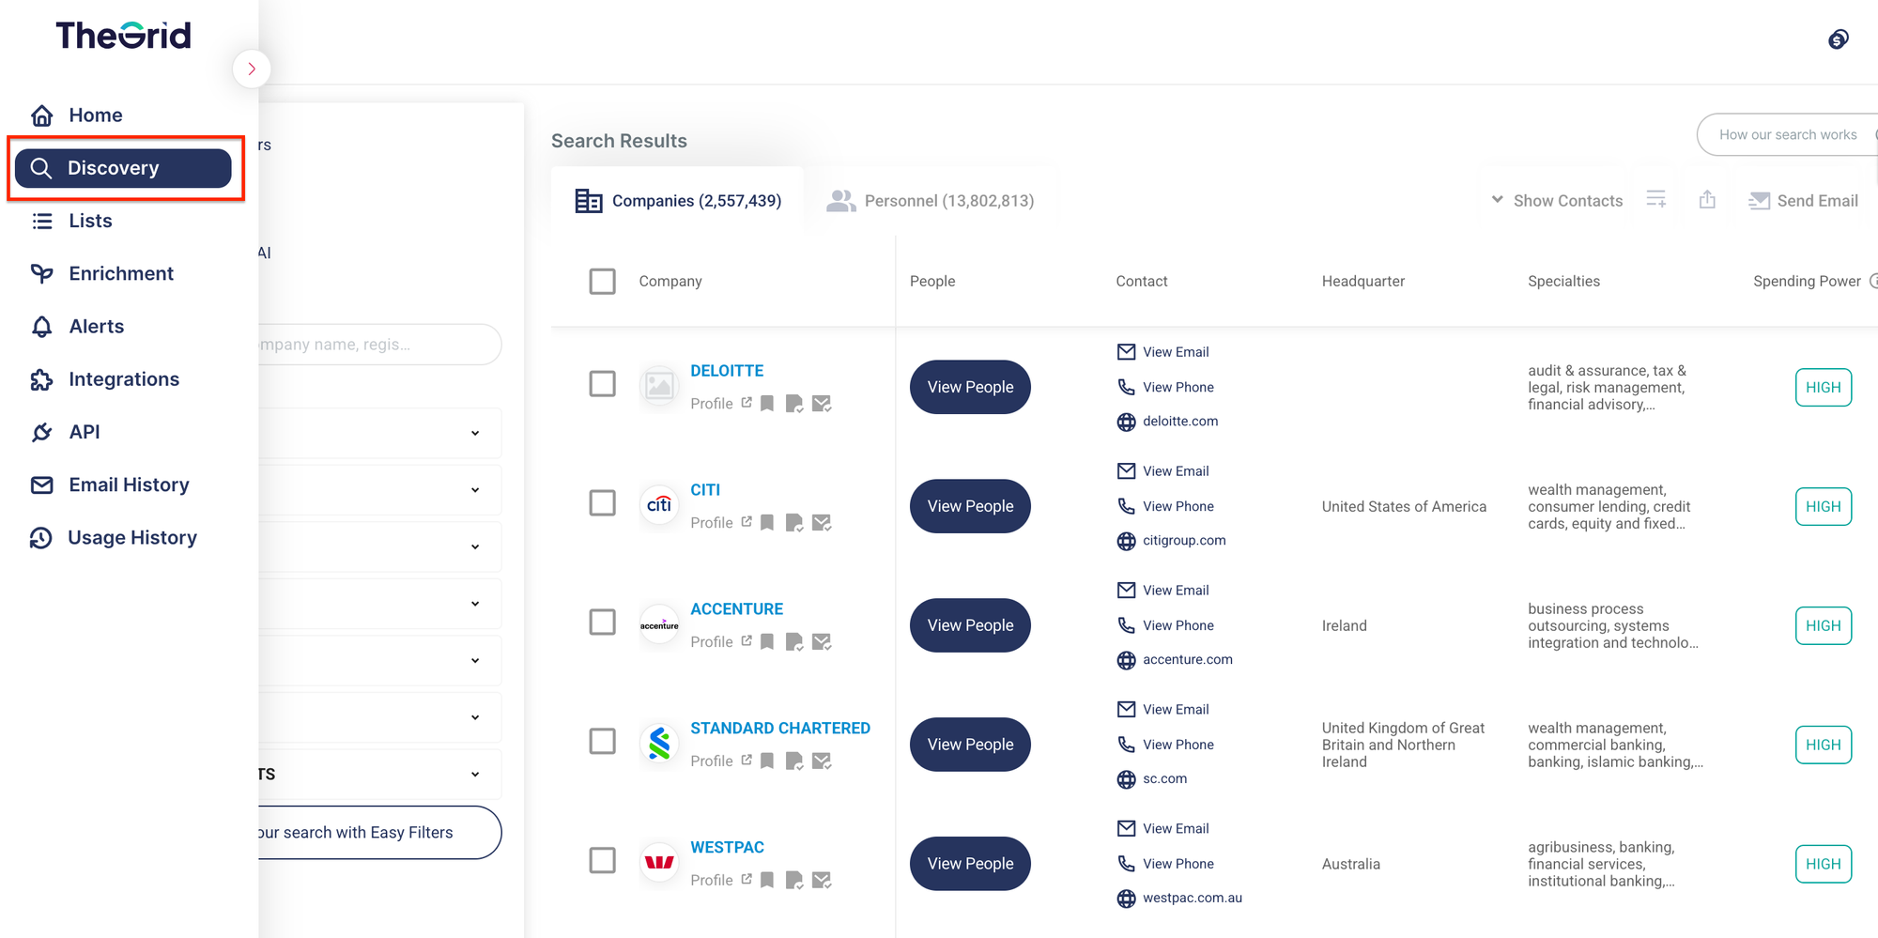This screenshot has height=938, width=1878.
Task: Open accenture.com website link
Action: (x=1175, y=660)
